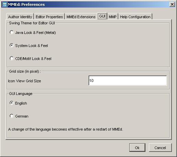Go to the MMEd Extensions tab
The image size is (177, 157).
(81, 17)
